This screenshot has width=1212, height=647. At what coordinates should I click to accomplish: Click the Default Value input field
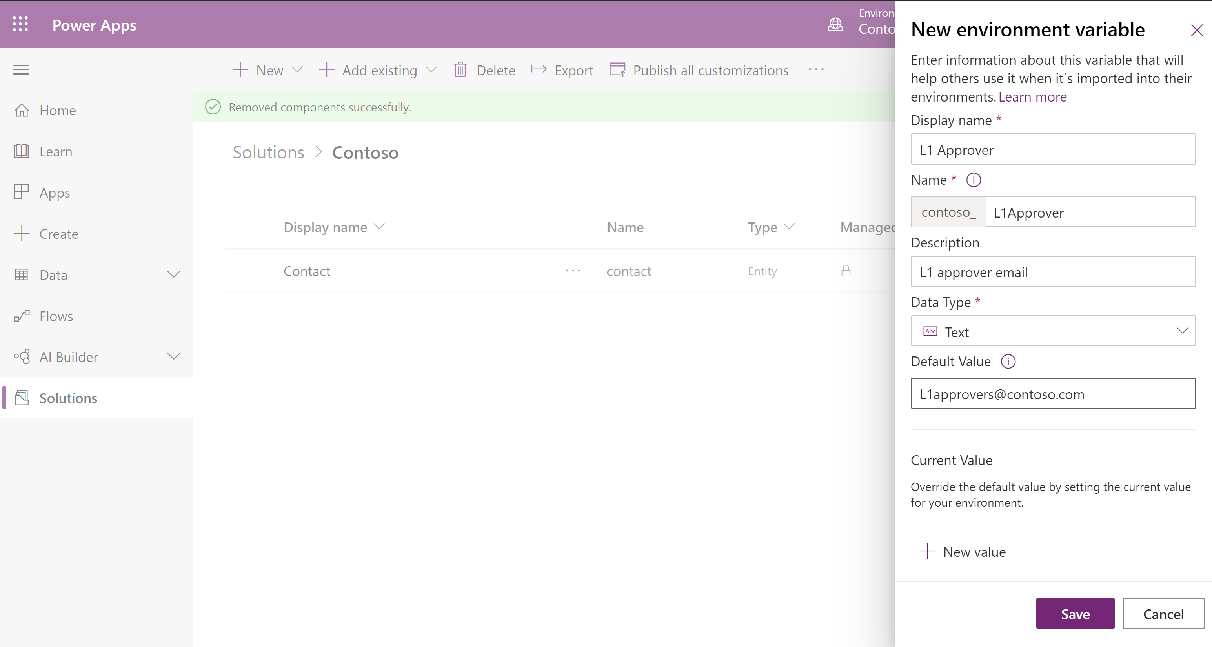[1052, 394]
